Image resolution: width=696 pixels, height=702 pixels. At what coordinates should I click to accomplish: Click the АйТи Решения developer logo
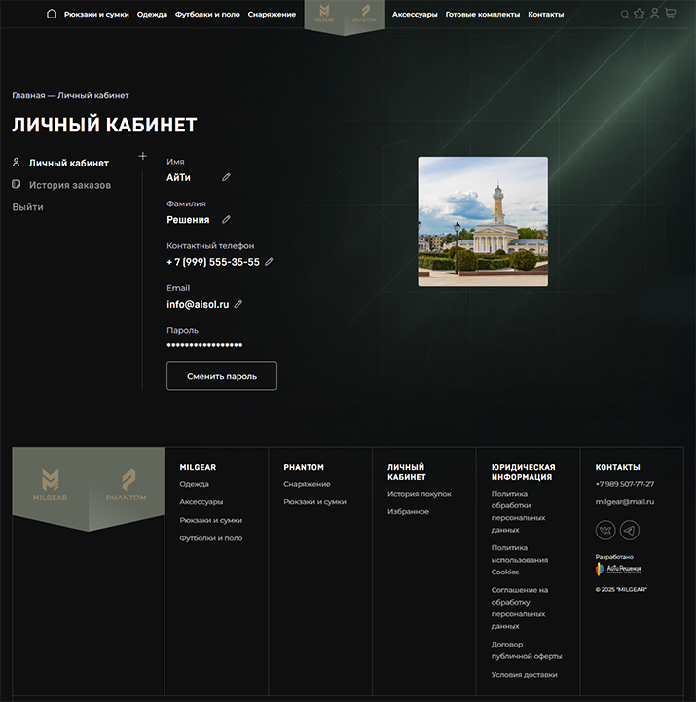618,569
